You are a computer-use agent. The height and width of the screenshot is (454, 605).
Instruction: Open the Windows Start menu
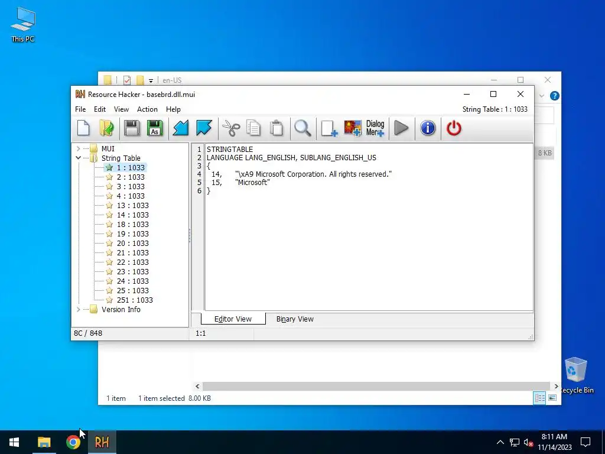click(x=14, y=442)
